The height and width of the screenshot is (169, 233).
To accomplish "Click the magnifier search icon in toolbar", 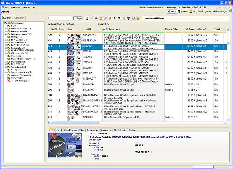I will pyautogui.click(x=96, y=18).
